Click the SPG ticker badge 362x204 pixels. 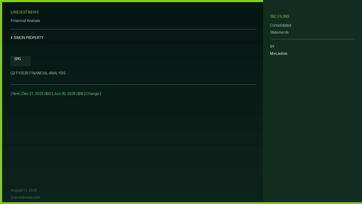[x=21, y=61]
